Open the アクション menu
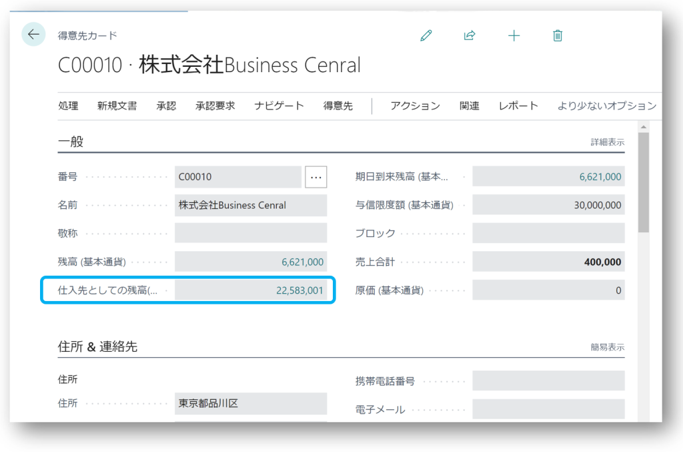 pos(415,106)
